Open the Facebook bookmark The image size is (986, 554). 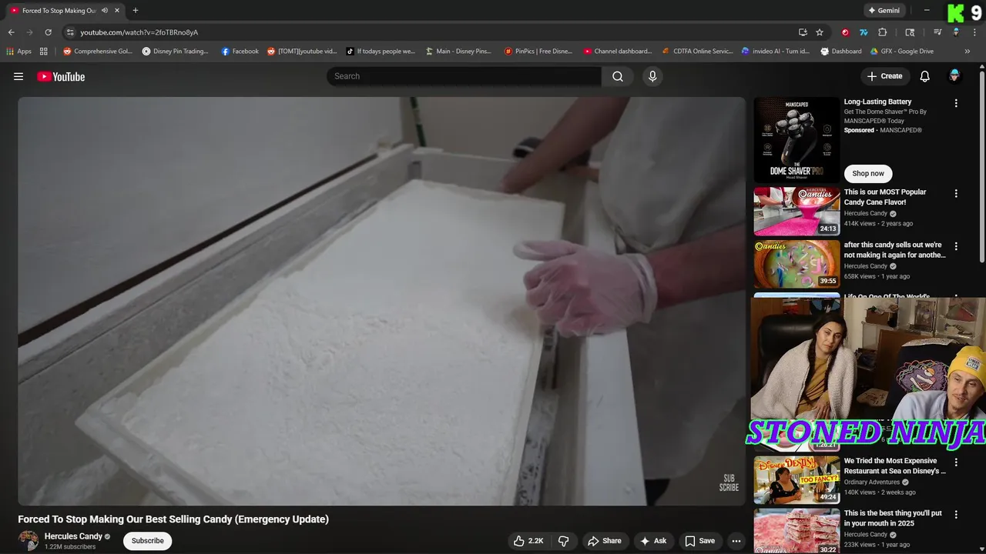(x=240, y=52)
